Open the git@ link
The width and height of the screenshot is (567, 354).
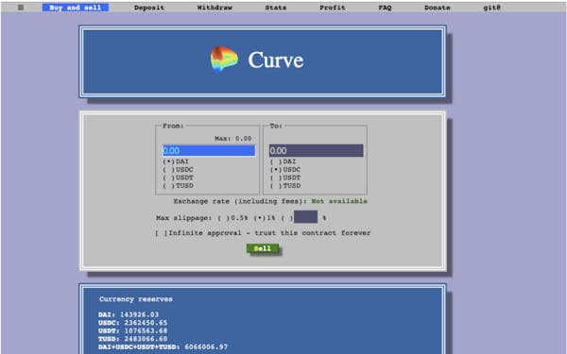491,8
